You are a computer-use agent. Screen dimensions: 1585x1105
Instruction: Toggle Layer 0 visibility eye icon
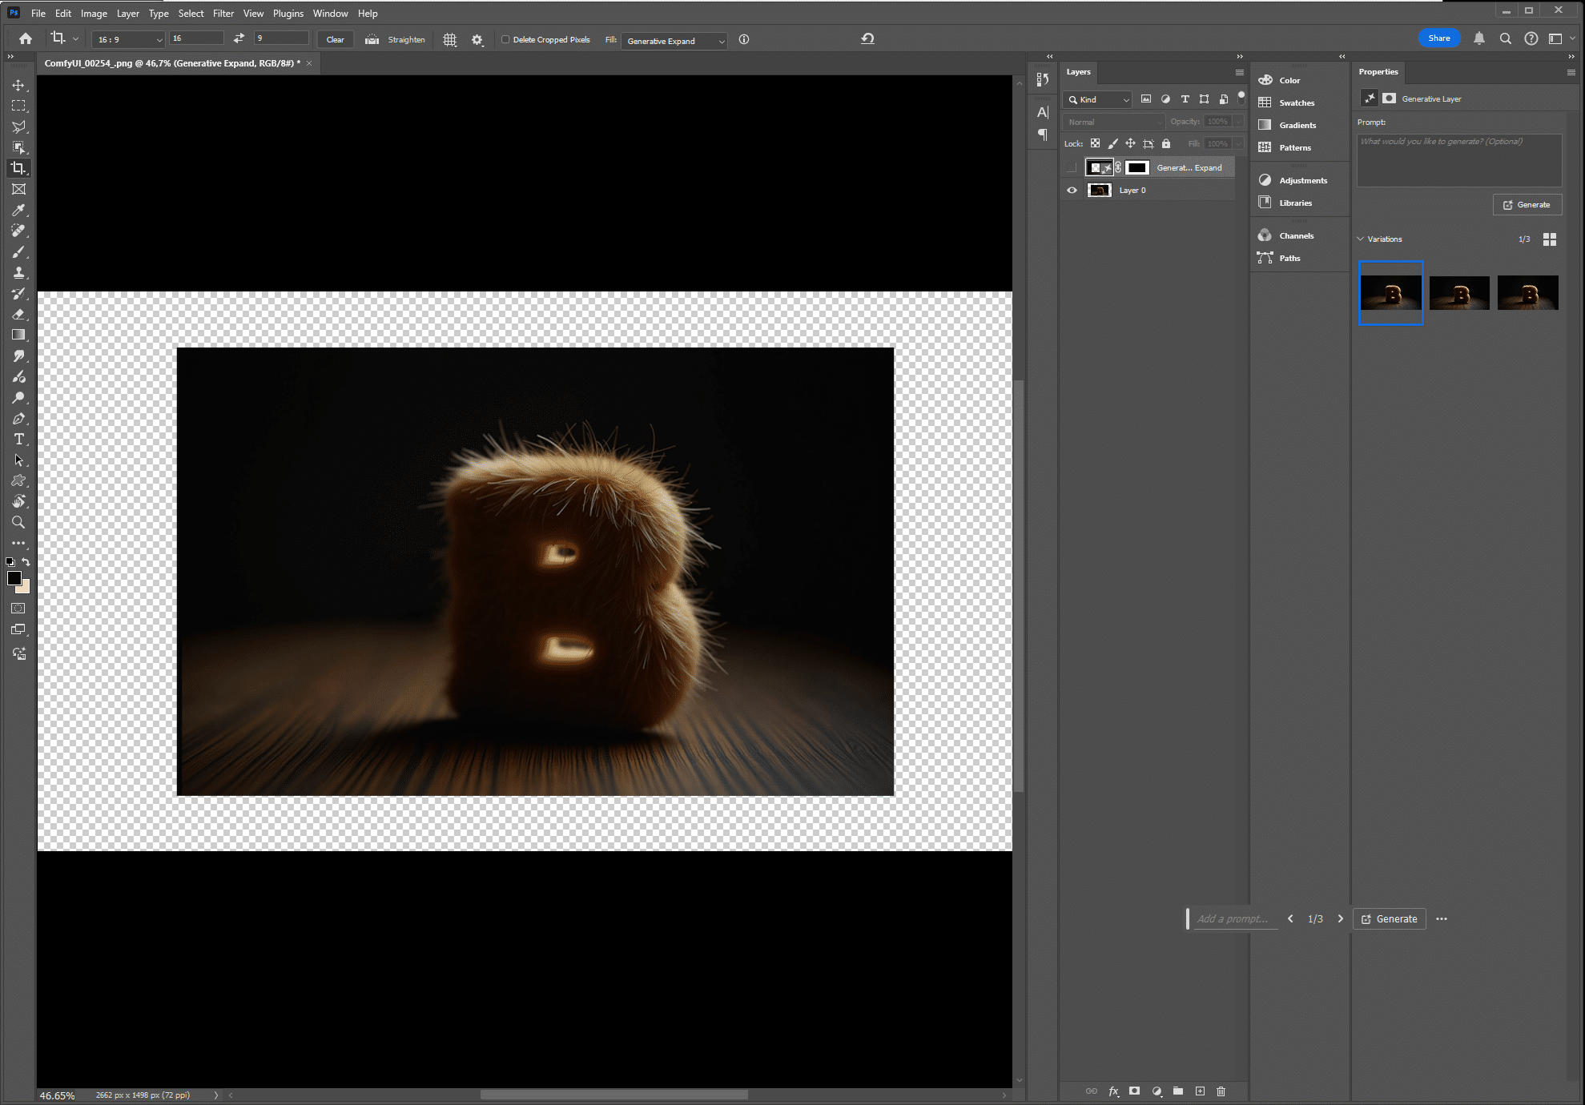coord(1072,191)
